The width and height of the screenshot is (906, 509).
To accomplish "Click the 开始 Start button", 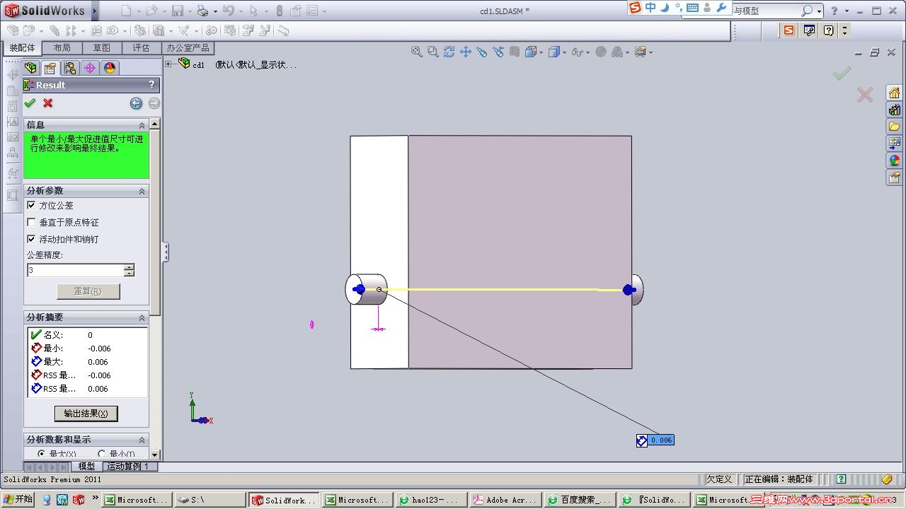I will tap(18, 500).
